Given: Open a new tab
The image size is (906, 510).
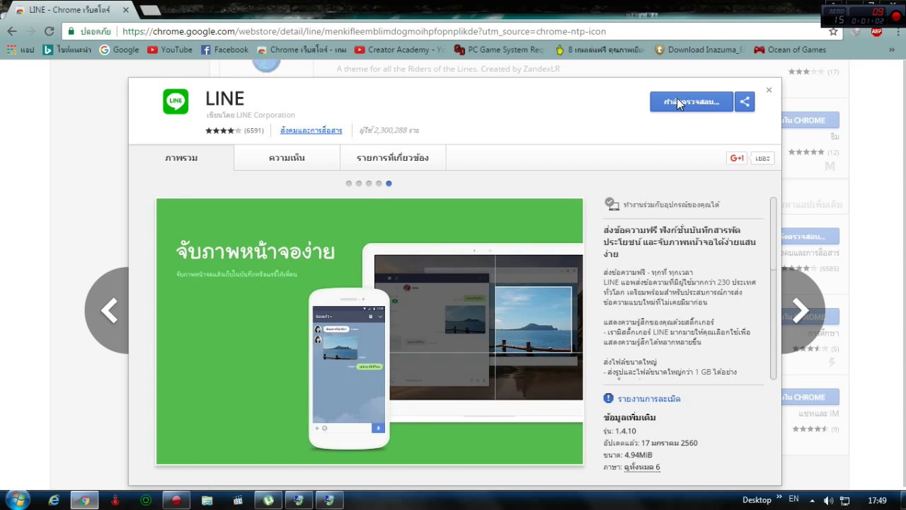Looking at the screenshot, I should (150, 10).
